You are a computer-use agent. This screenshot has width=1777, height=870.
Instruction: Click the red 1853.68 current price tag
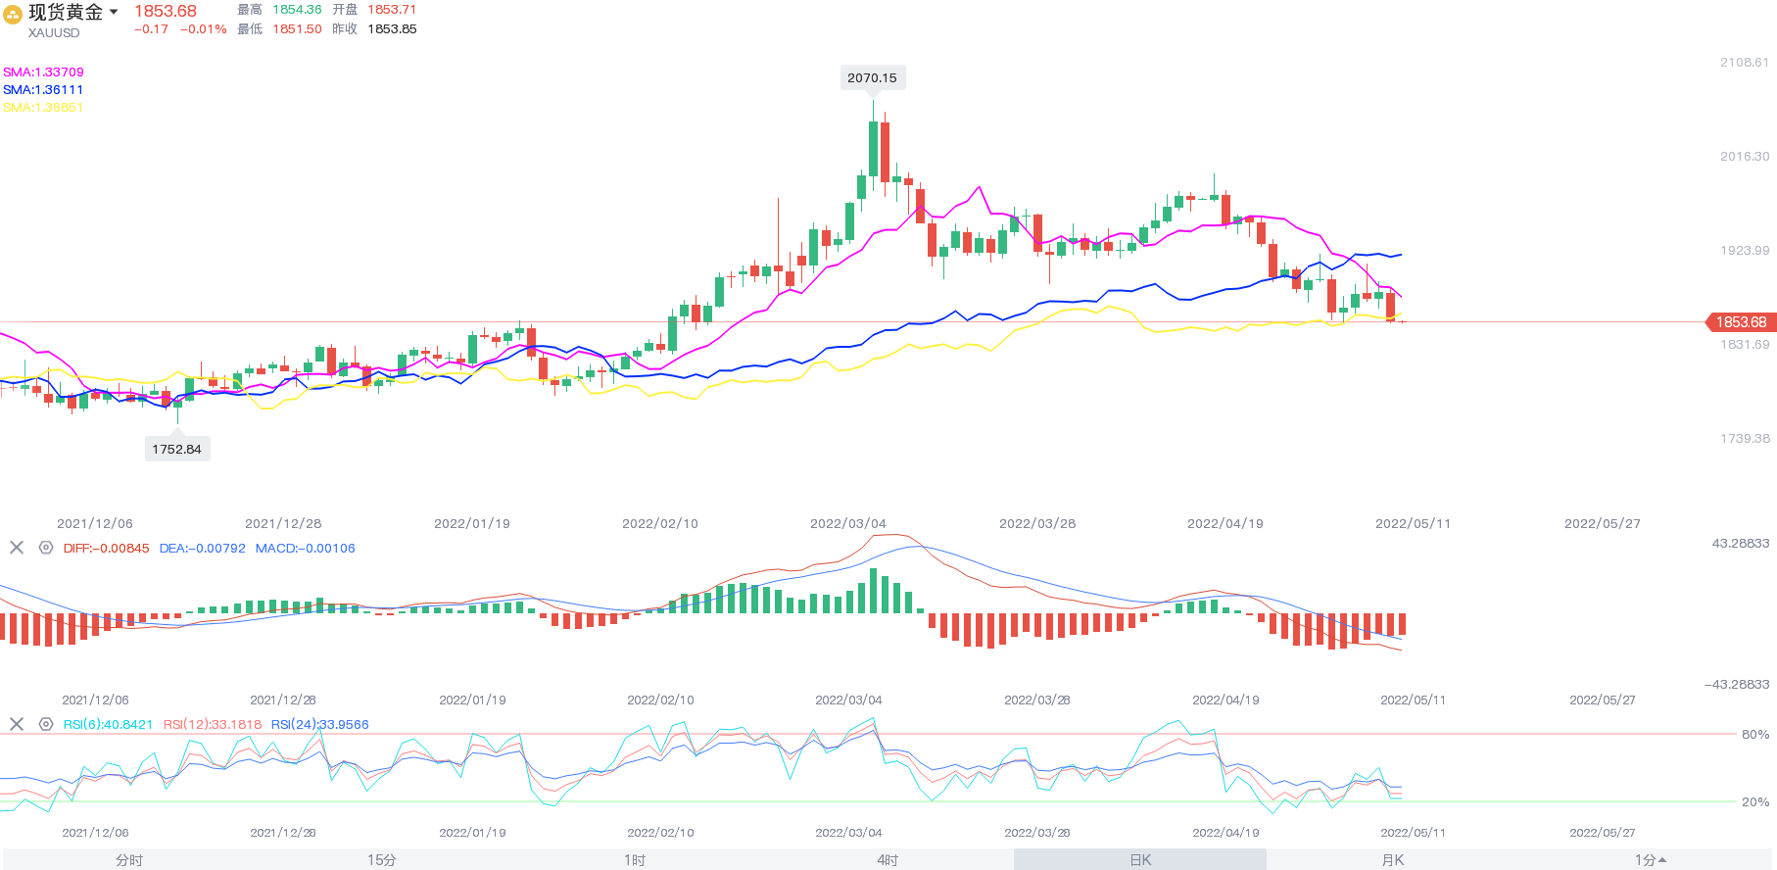1741,322
